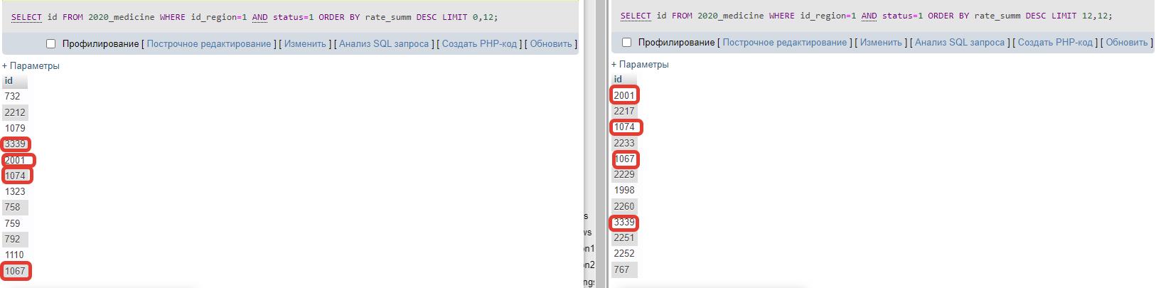This screenshot has width=1156, height=288.
Task: Click Изменить link for LIMIT 12,12 query
Action: (x=880, y=43)
